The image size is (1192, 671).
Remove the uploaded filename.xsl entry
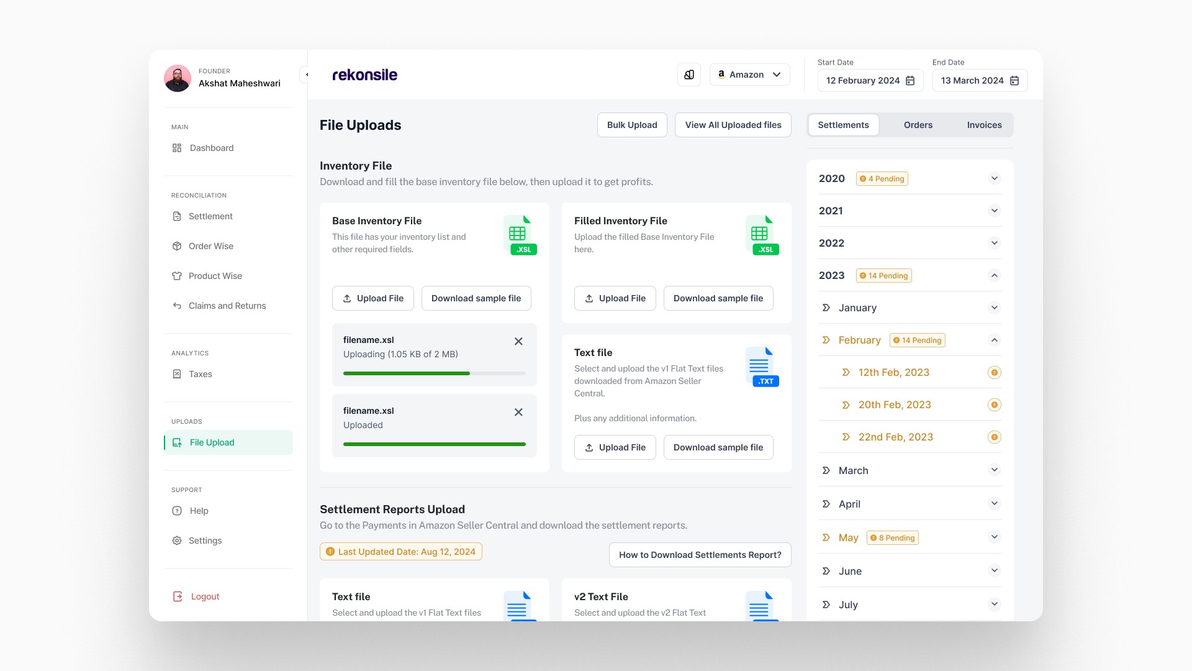[518, 412]
